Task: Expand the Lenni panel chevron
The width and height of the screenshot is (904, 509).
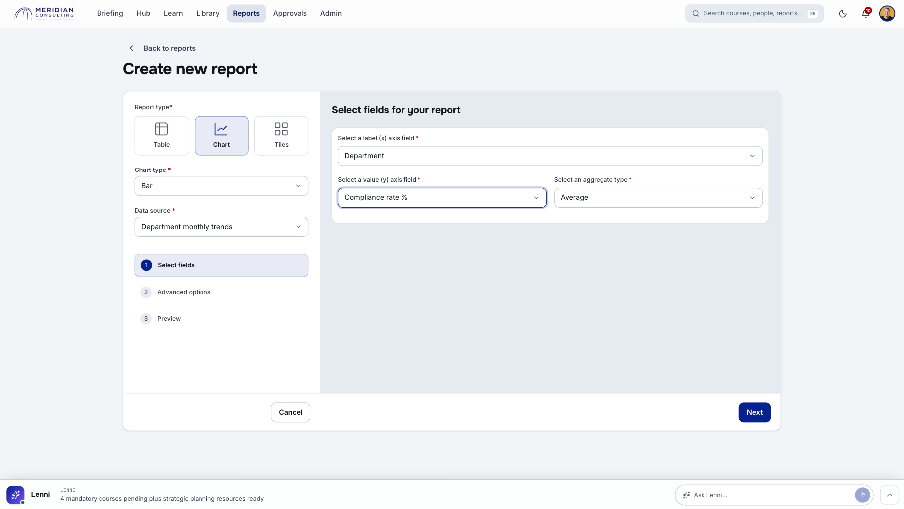Action: tap(889, 495)
